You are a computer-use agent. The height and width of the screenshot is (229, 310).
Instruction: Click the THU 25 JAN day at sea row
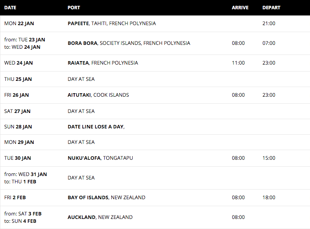click(155, 79)
